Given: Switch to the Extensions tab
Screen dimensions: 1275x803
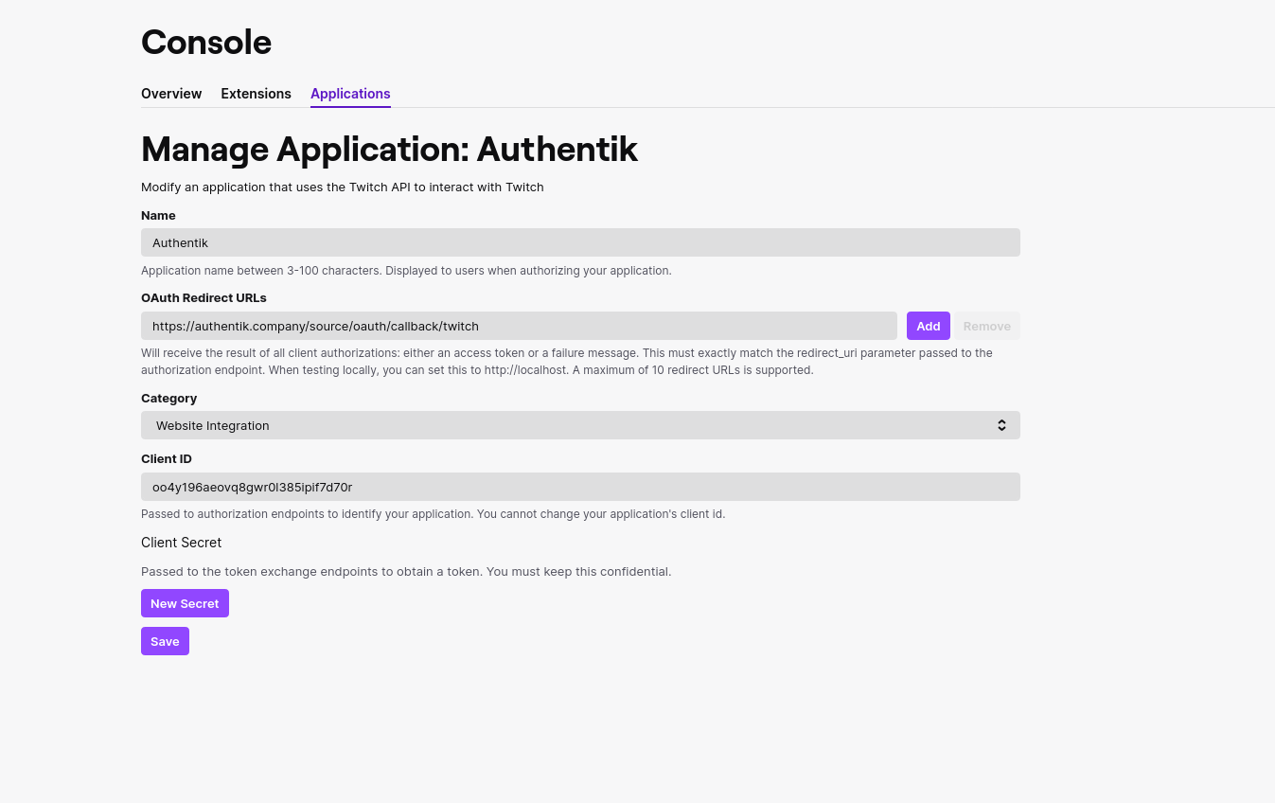Looking at the screenshot, I should coord(256,94).
